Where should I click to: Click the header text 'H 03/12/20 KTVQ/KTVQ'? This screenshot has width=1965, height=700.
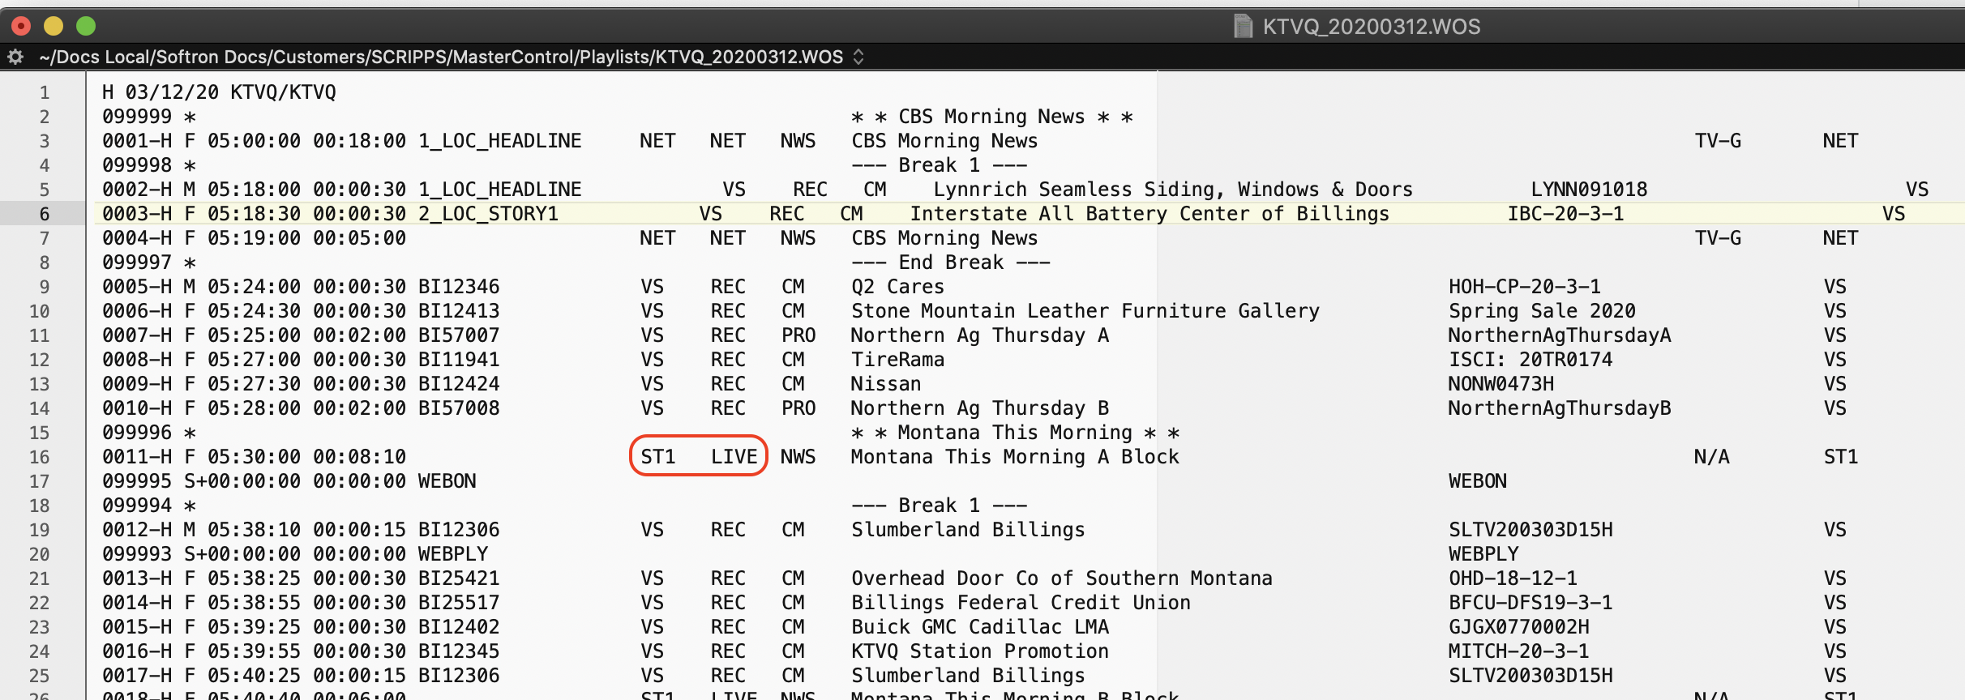coord(219,92)
